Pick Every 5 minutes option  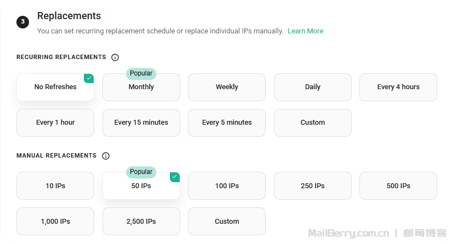pos(227,123)
